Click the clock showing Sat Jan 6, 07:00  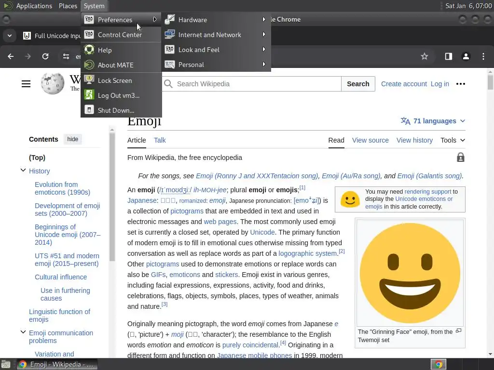click(x=468, y=6)
